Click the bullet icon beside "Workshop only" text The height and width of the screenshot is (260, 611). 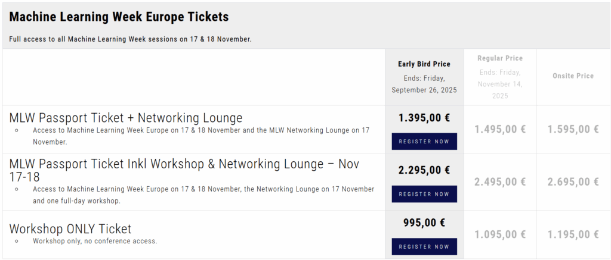tap(17, 242)
